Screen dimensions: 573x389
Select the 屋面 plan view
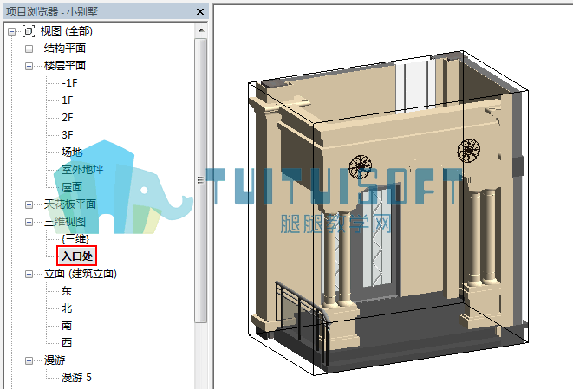click(72, 187)
